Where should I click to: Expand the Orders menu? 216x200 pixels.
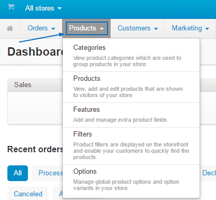[x=41, y=28]
